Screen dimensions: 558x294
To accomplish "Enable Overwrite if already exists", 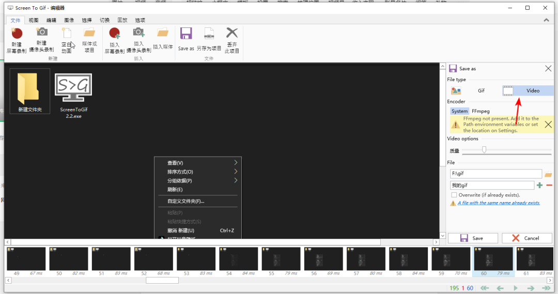I will [454, 195].
